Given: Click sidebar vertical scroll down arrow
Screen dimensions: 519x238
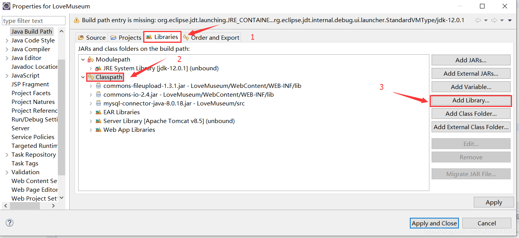Looking at the screenshot, I should point(61,198).
